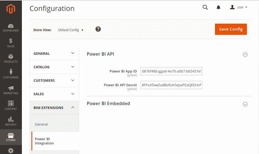
Task: Click the Power BI App ID field
Action: click(171, 71)
